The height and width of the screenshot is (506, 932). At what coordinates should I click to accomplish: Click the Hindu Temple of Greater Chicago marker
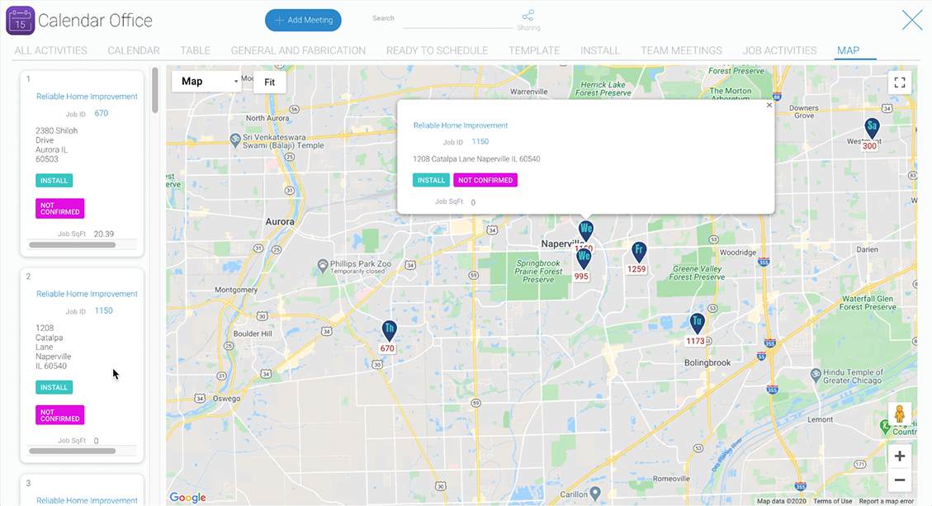pos(816,376)
